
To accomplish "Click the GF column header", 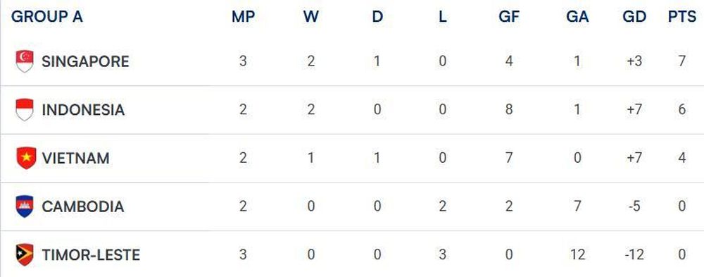I will 509,17.
